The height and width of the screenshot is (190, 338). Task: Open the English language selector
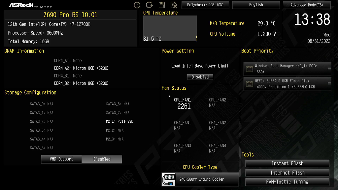tap(256, 5)
